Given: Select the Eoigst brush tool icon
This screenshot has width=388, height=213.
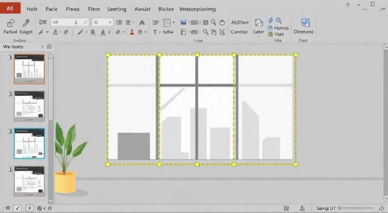Looking at the screenshot, I should point(26,23).
